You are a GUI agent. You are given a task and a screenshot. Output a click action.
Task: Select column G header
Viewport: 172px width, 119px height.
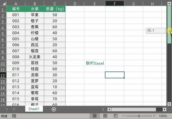133,4
